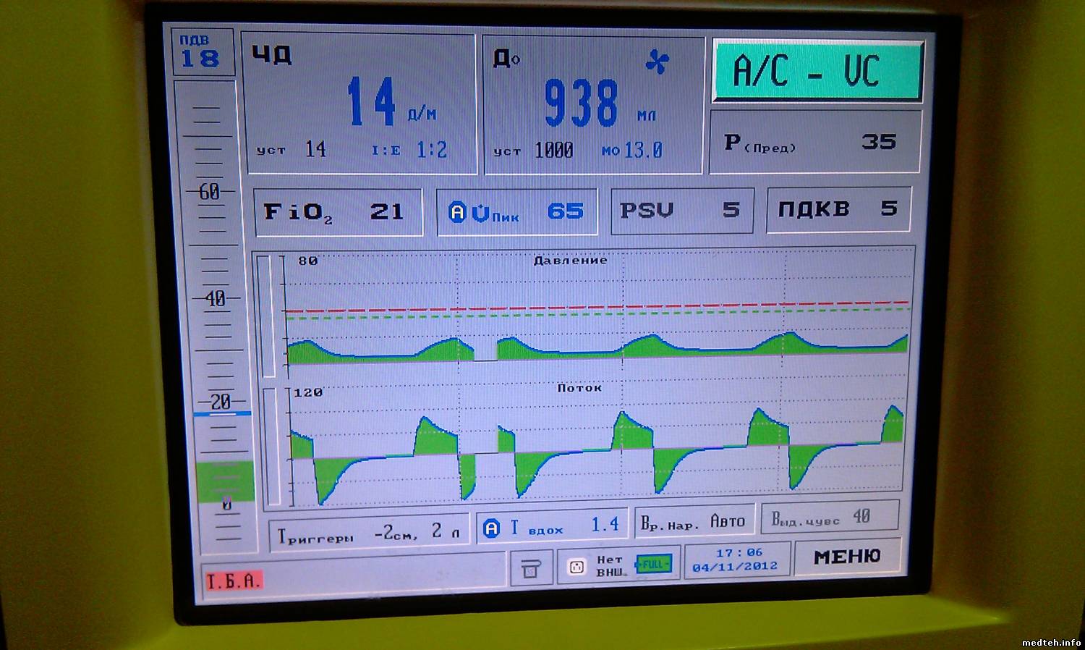Image resolution: width=1085 pixels, height=650 pixels.
Task: Tap the red Т.Б.А. alarm indicator
Action: (x=233, y=581)
